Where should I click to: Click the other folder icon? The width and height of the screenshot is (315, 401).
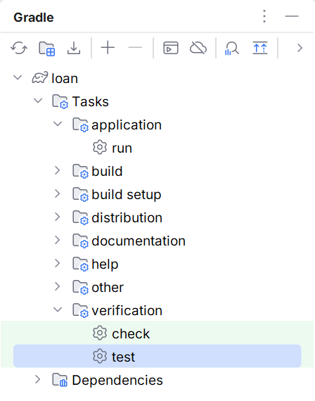coord(81,287)
